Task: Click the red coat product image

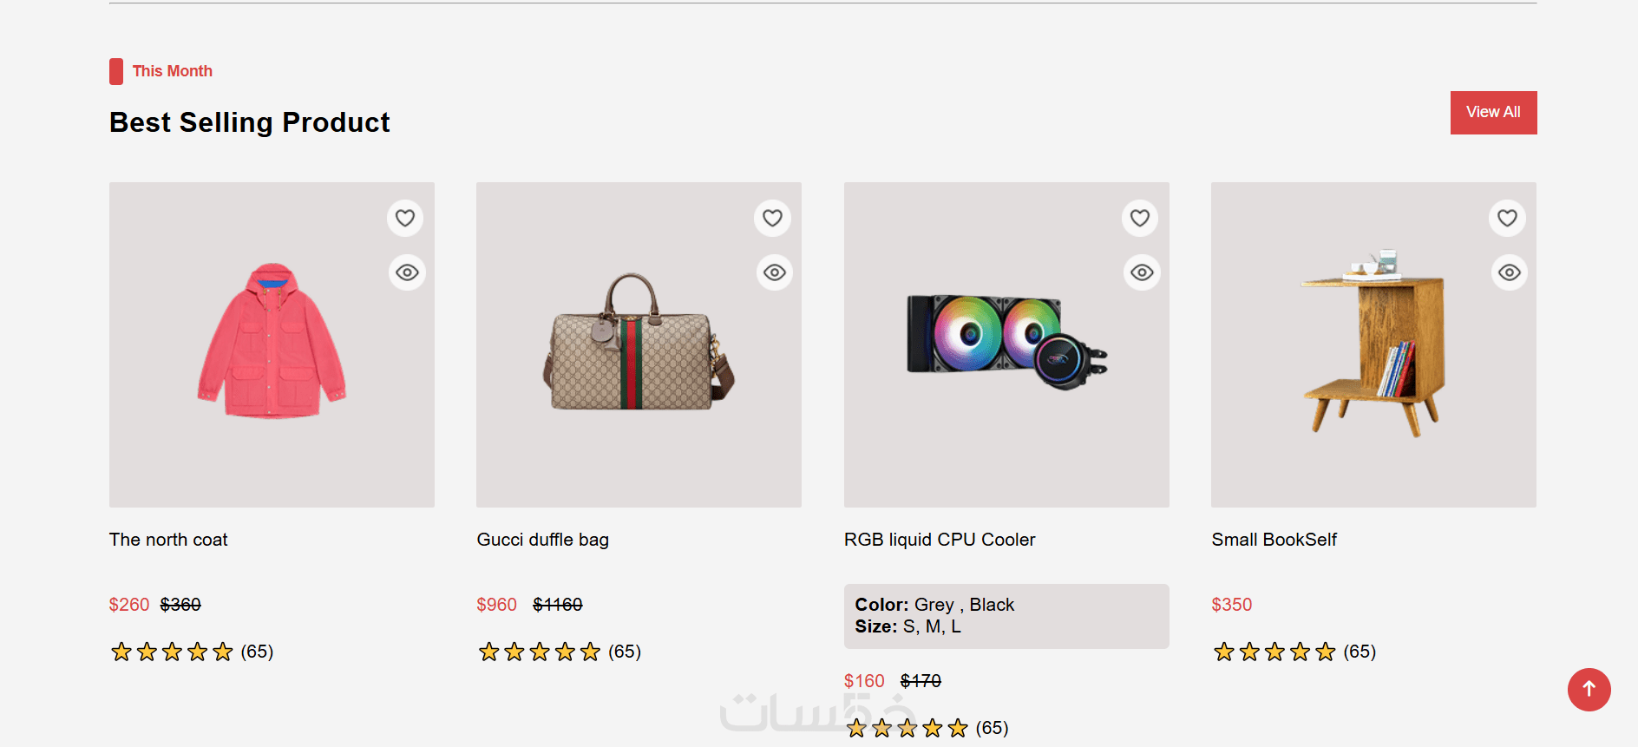Action: pos(272,343)
